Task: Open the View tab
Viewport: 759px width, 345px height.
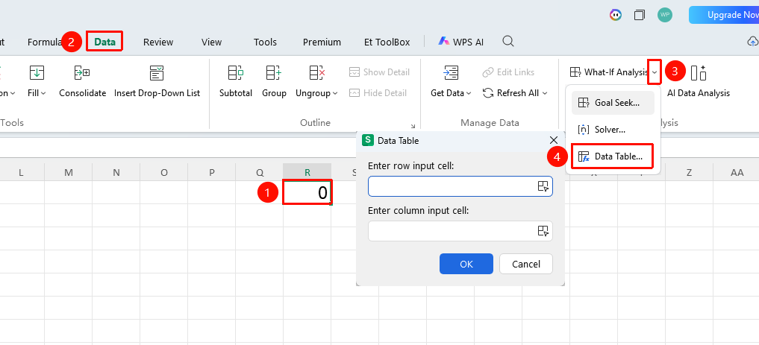Action: tap(211, 42)
